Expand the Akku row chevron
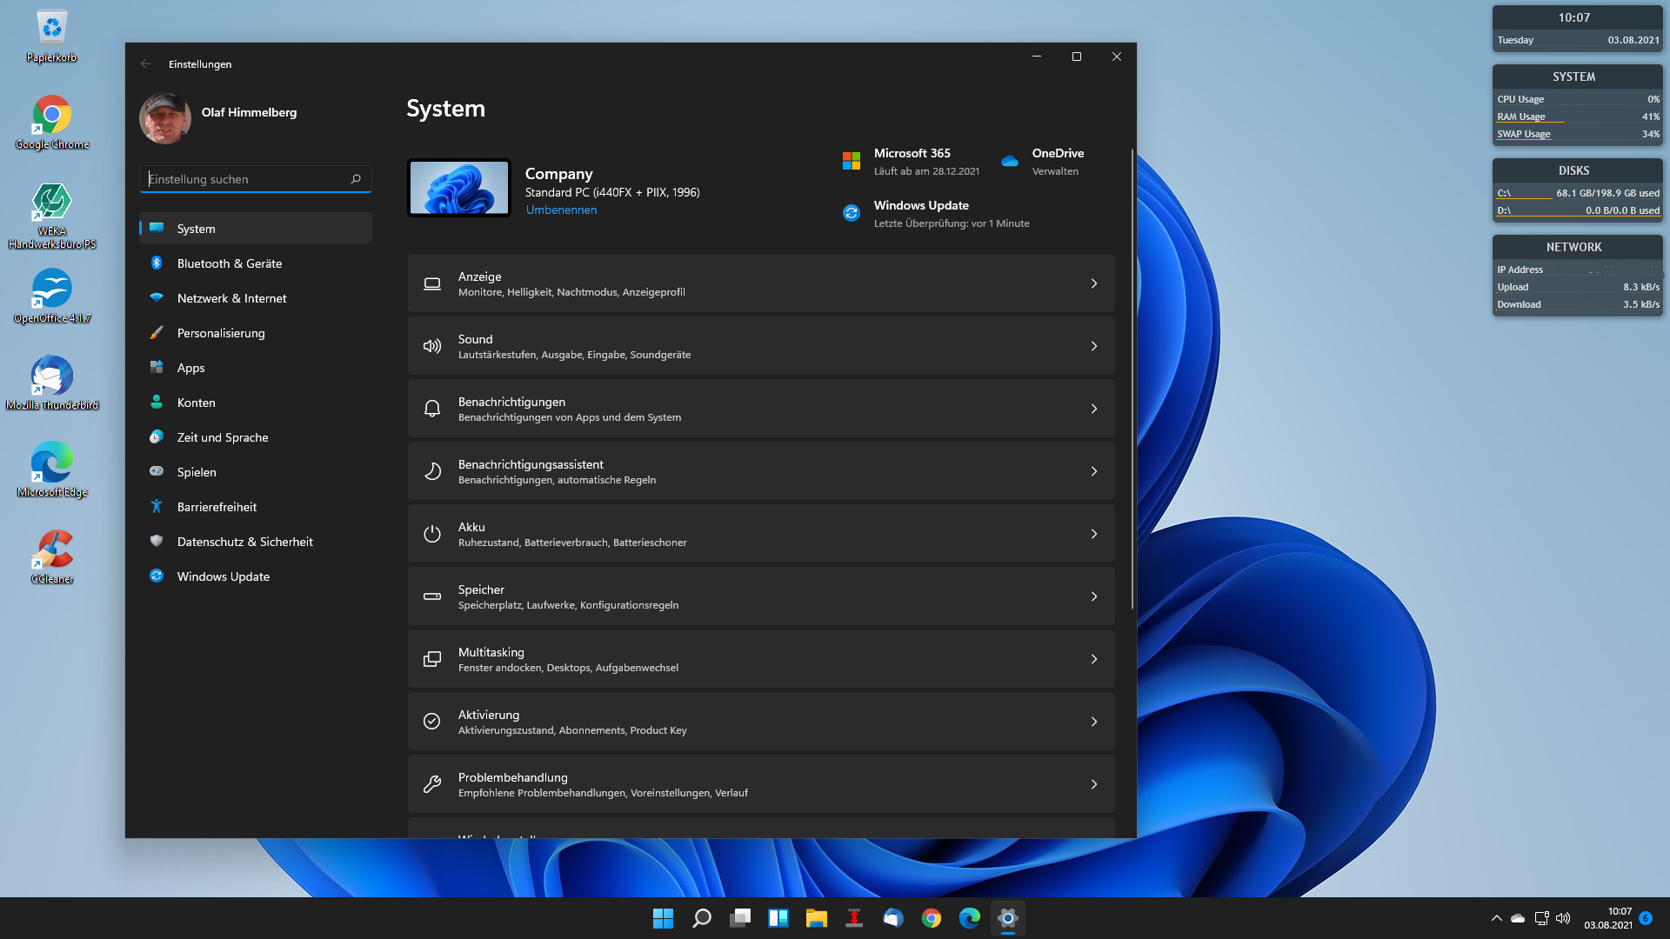 [1093, 534]
